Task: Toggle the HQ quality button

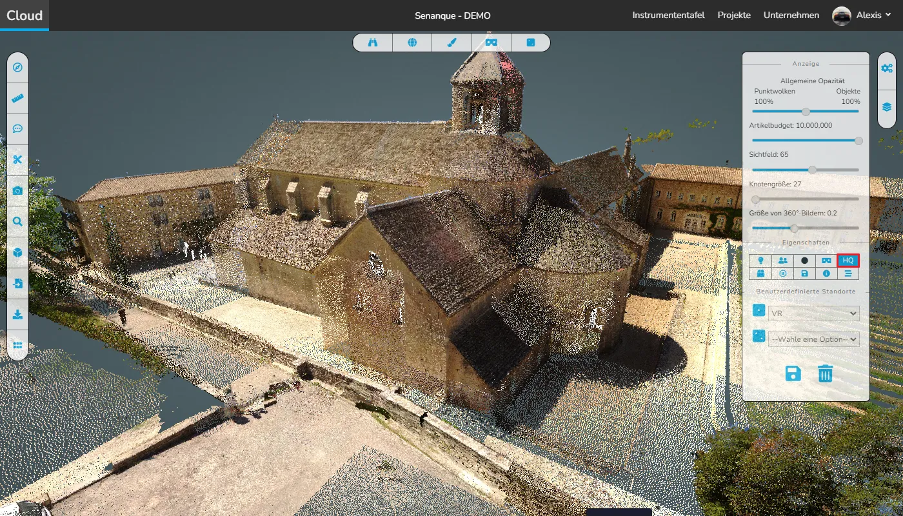Action: [848, 260]
